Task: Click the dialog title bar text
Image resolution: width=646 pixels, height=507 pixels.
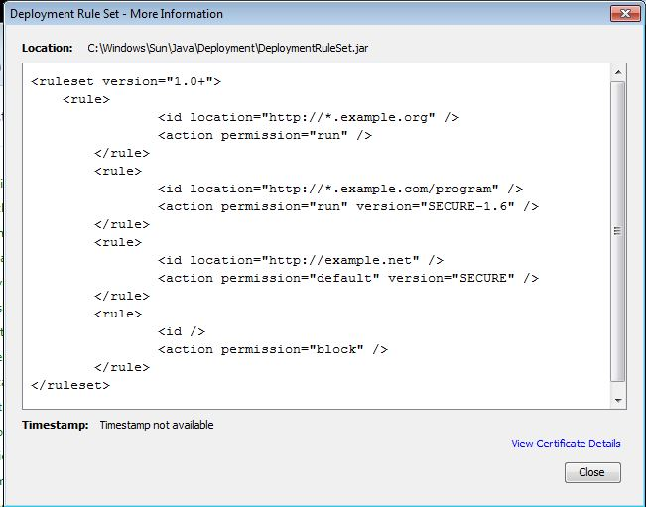Action: 116,14
